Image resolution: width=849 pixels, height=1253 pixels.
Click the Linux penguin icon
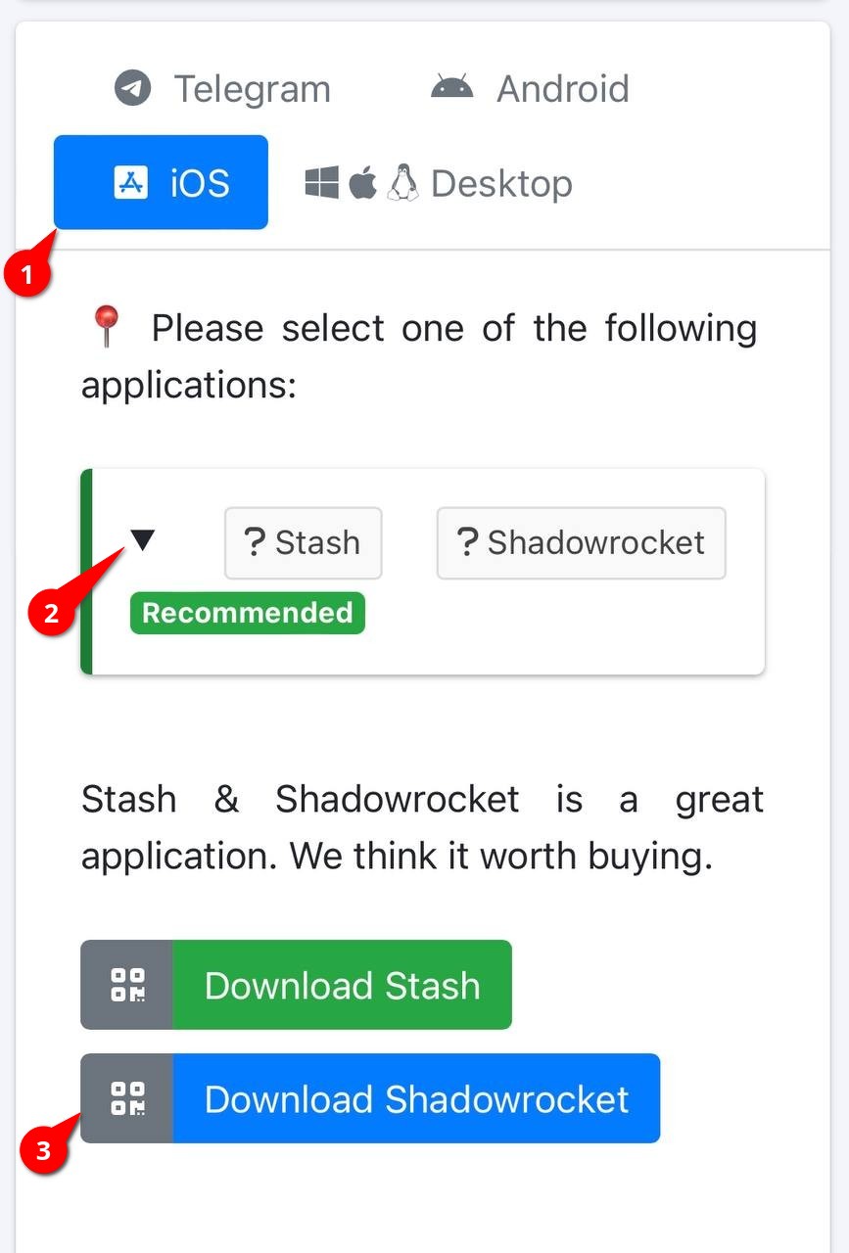[x=403, y=181]
